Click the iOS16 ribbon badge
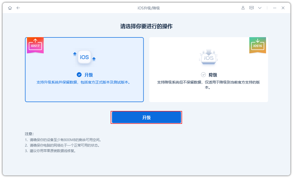 click(x=258, y=45)
